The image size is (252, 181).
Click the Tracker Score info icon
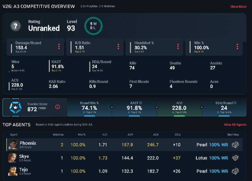coord(58,107)
